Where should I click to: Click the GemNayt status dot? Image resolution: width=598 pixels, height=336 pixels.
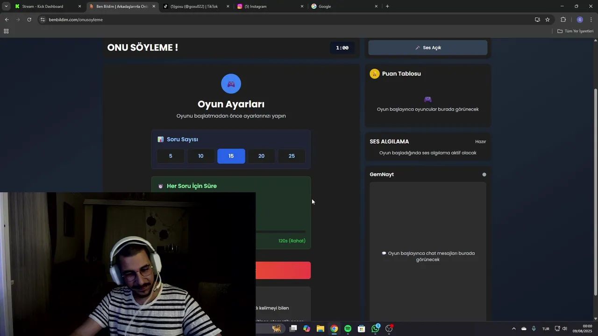click(484, 175)
